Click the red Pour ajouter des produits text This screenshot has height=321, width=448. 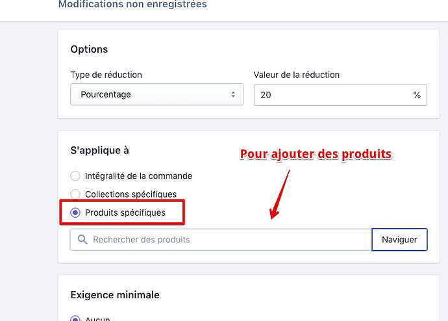pyautogui.click(x=316, y=155)
